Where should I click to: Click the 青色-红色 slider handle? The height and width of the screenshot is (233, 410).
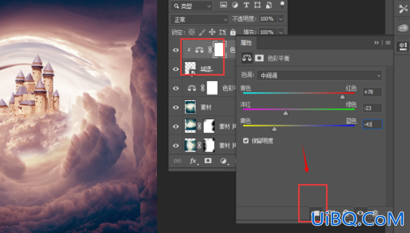pos(343,97)
